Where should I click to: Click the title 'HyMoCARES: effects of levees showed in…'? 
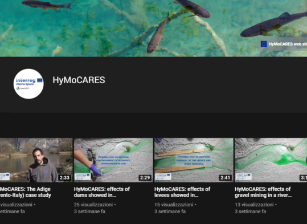point(182,192)
